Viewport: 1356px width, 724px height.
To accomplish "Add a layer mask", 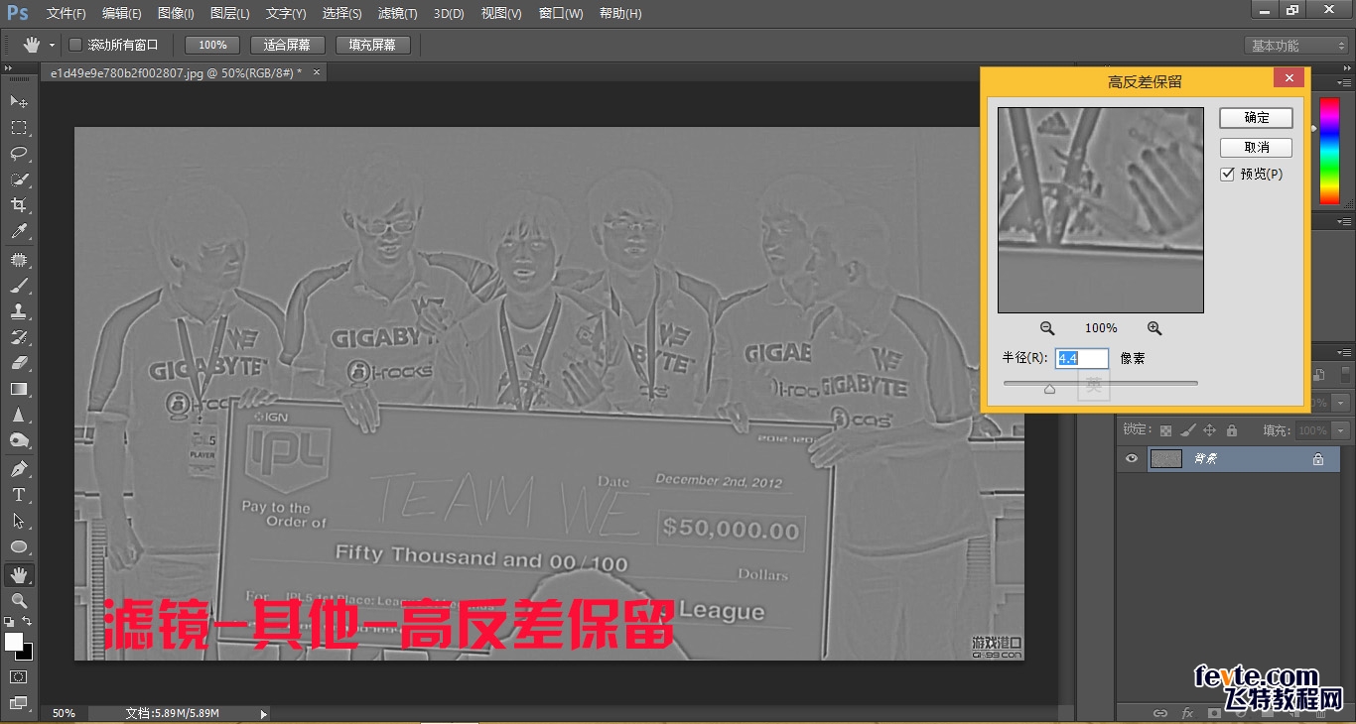I will click(1214, 713).
